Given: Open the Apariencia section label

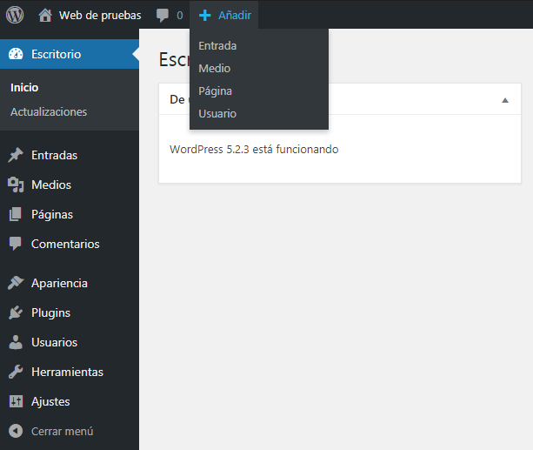Looking at the screenshot, I should 59,284.
